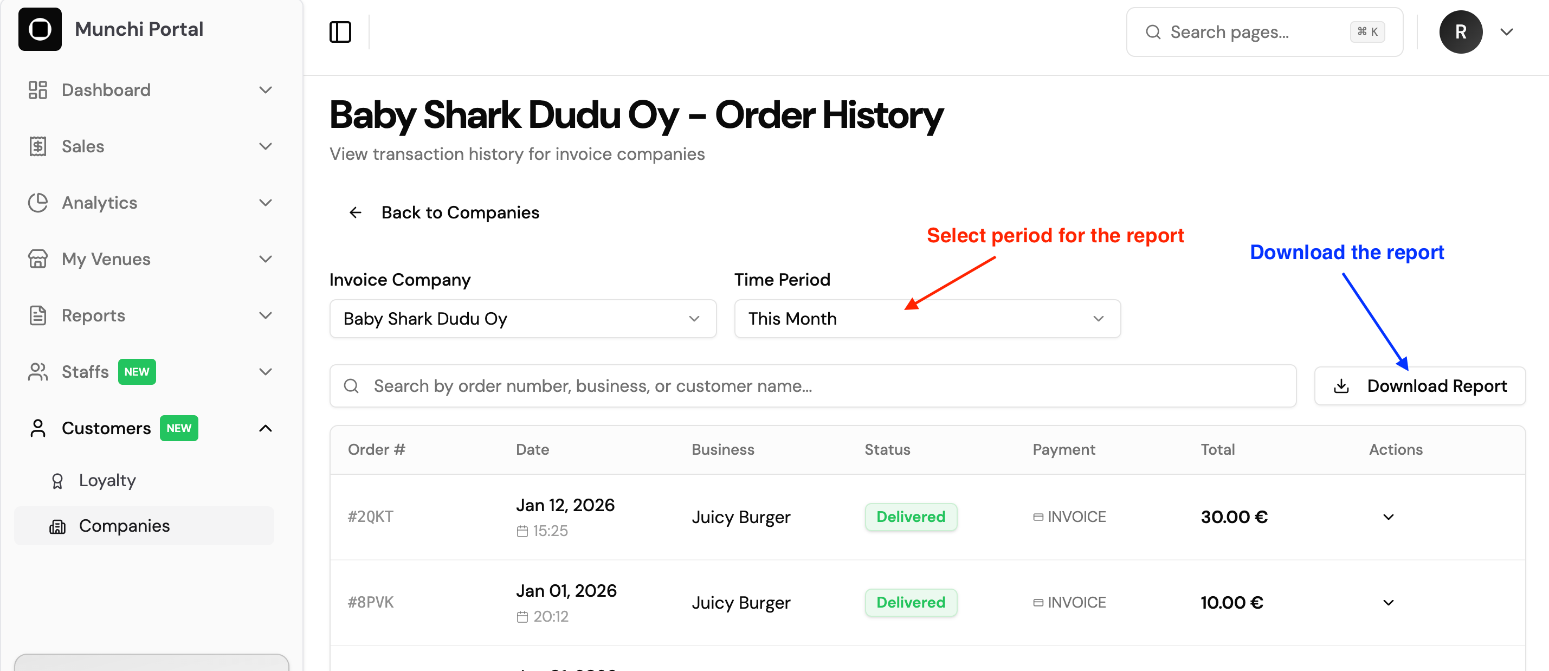Open the Time Period dropdown
The image size is (1549, 671).
coord(927,319)
